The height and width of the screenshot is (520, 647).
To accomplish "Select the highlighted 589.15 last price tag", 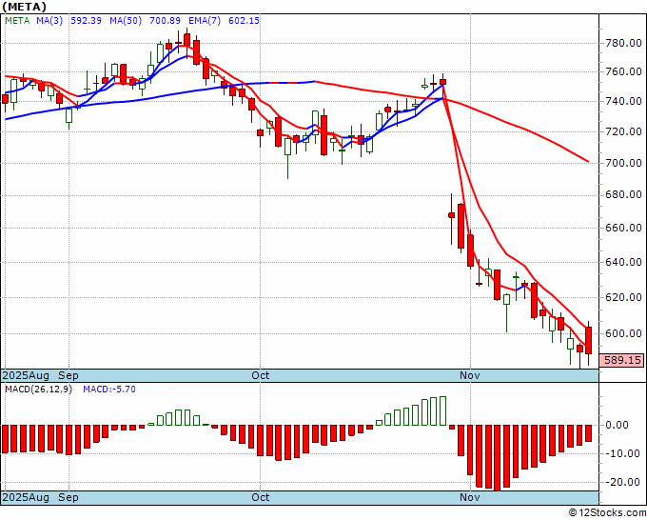I will point(622,360).
